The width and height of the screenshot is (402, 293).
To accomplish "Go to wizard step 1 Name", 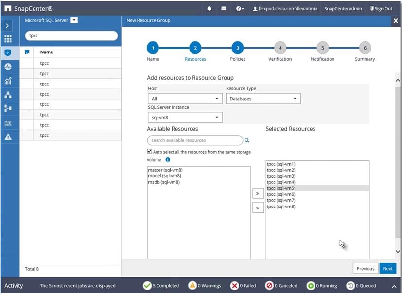I will 153,48.
